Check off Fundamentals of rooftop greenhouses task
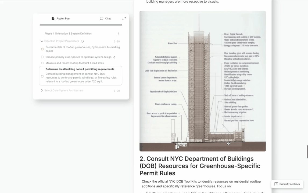 (x=42, y=49)
